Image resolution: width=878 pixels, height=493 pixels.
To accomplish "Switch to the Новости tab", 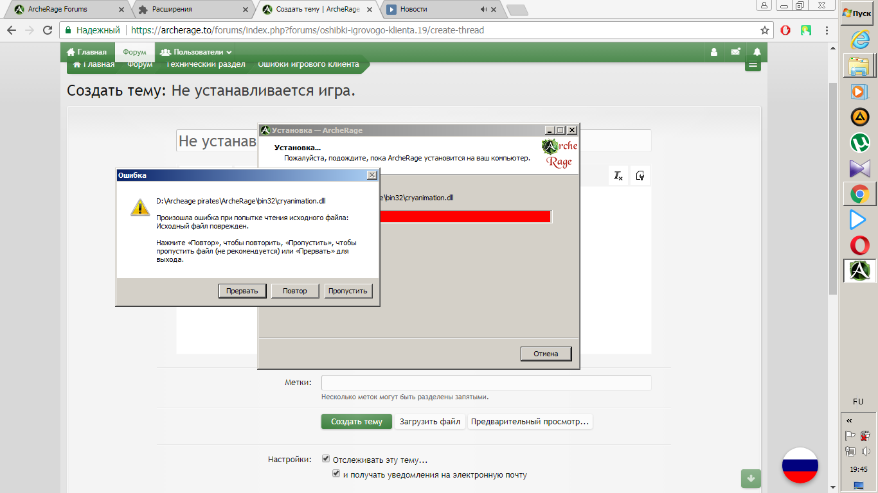I will (440, 9).
